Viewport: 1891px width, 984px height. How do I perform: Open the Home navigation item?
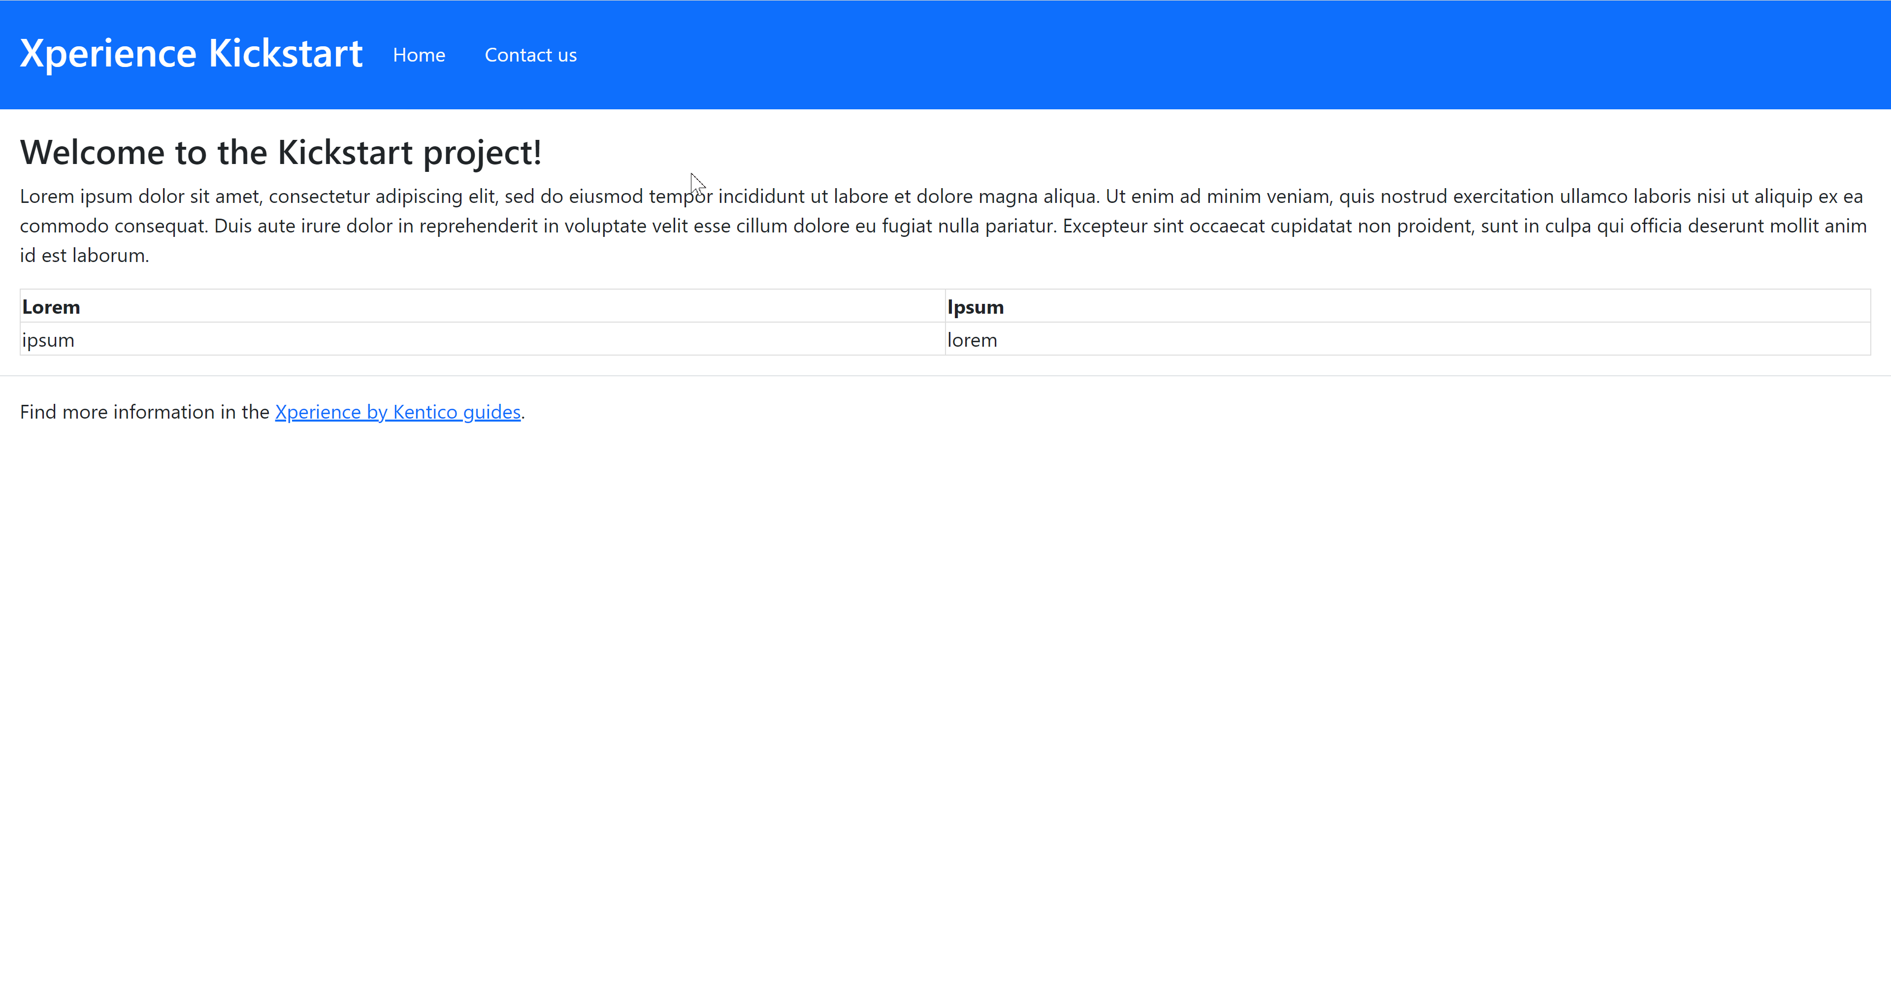tap(419, 55)
